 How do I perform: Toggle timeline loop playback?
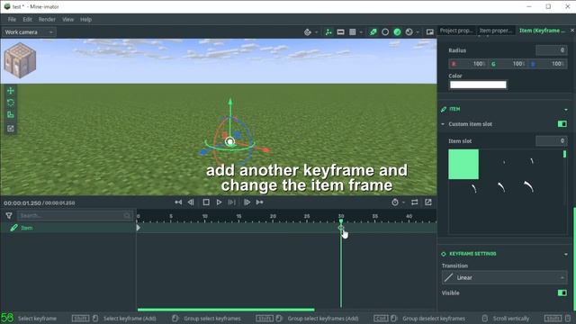pos(415,202)
